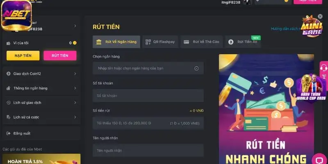
Task: Click the Lịch sử giao dịch clock icon
Action: point(8,103)
